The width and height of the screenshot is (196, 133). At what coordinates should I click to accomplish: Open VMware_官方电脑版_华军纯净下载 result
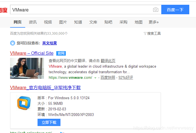coord(45,87)
